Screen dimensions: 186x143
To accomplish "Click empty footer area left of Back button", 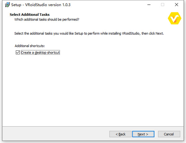I will (x=53, y=134).
